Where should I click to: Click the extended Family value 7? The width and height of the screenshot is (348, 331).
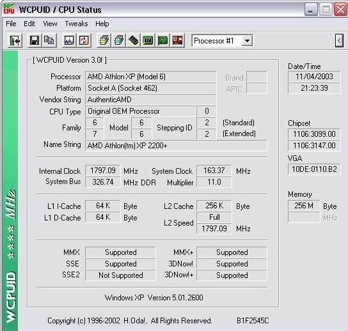(x=95, y=134)
